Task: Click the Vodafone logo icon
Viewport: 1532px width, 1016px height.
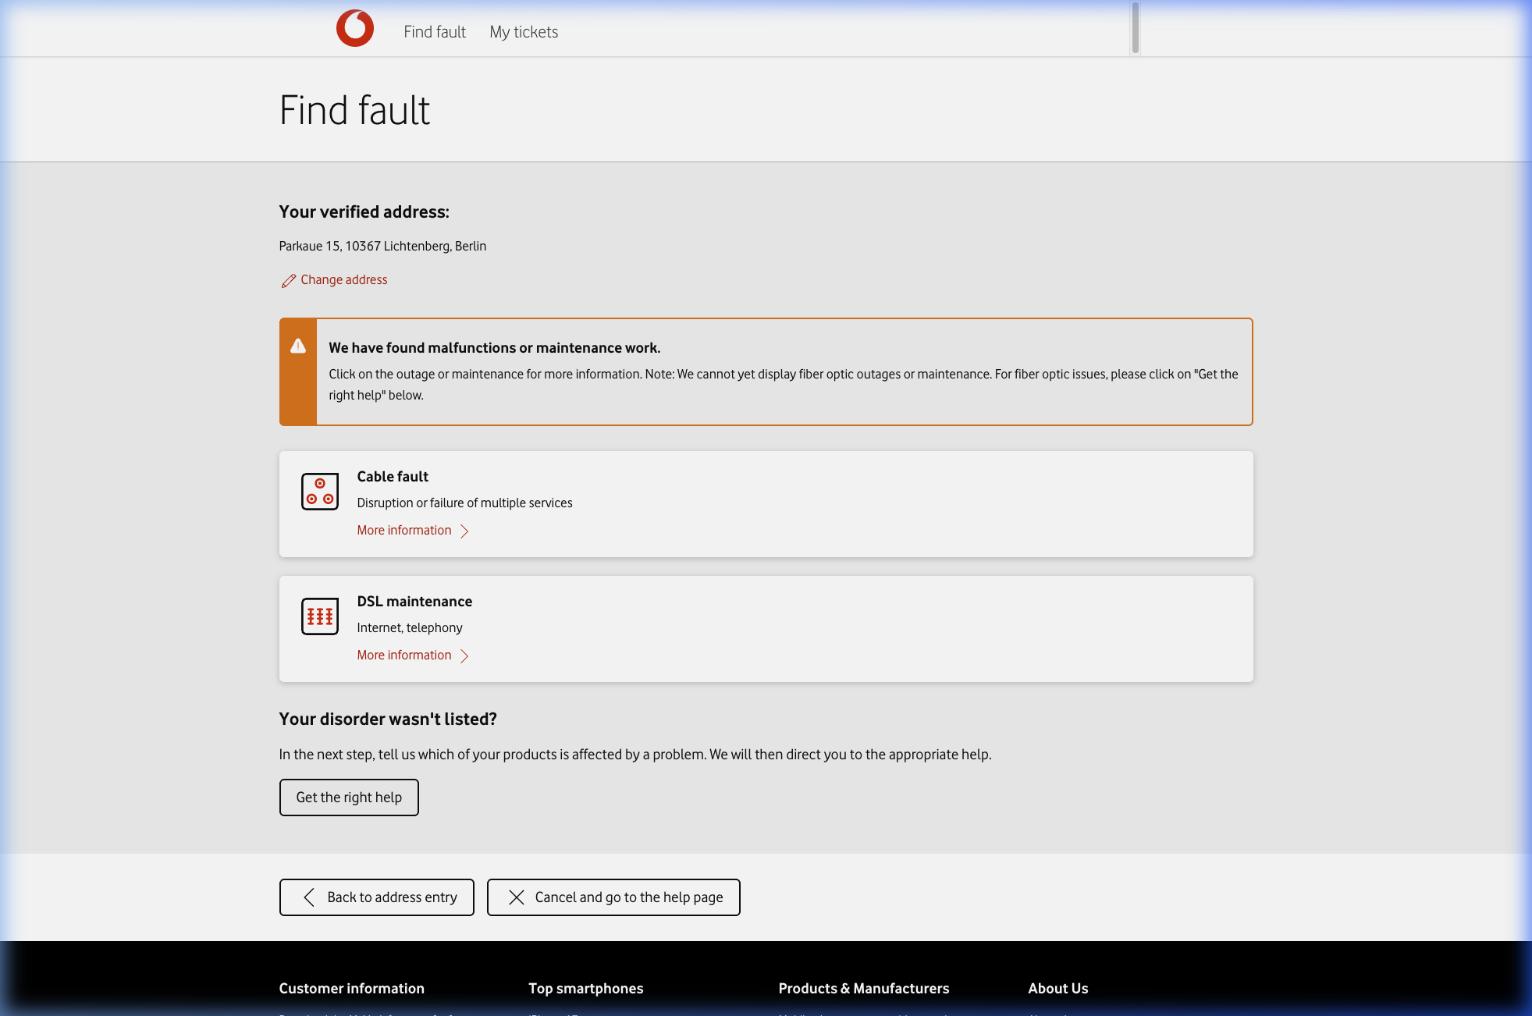Action: pos(355,28)
